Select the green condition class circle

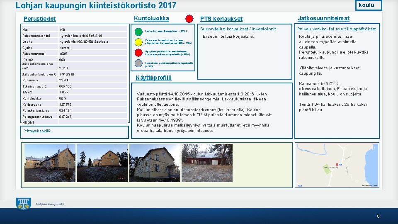pos(138,32)
